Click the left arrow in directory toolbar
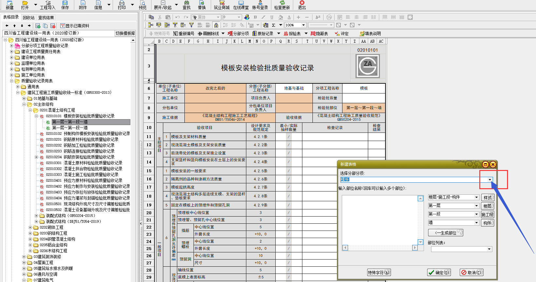 click(7, 26)
